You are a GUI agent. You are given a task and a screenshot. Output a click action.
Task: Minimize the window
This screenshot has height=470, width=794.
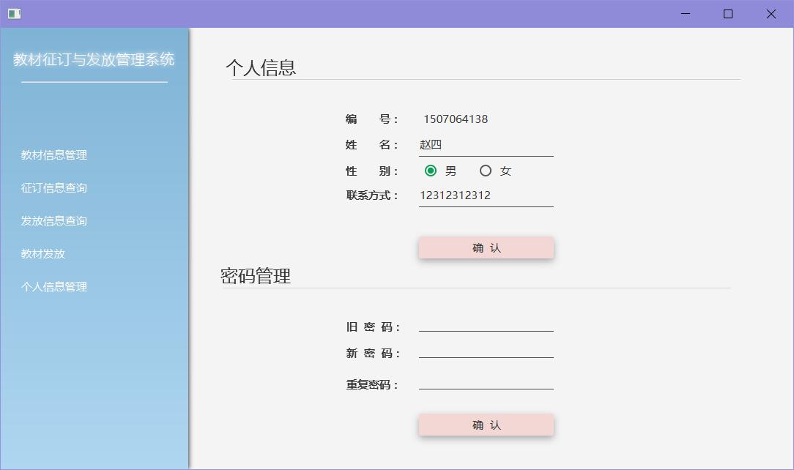pyautogui.click(x=686, y=14)
